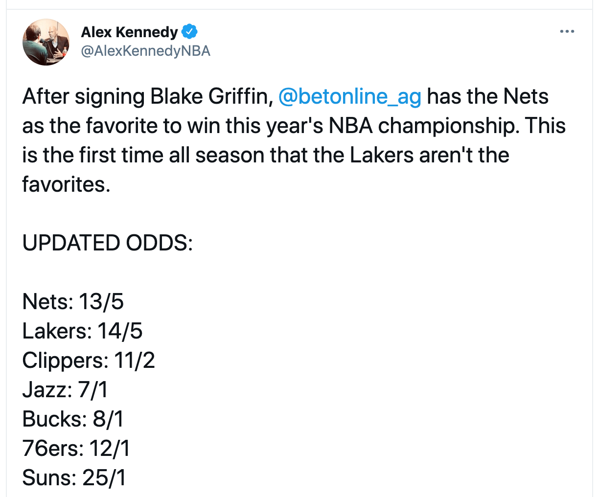Click the "Suns: 25/1" odds line
The width and height of the screenshot is (599, 497).
coord(74,478)
